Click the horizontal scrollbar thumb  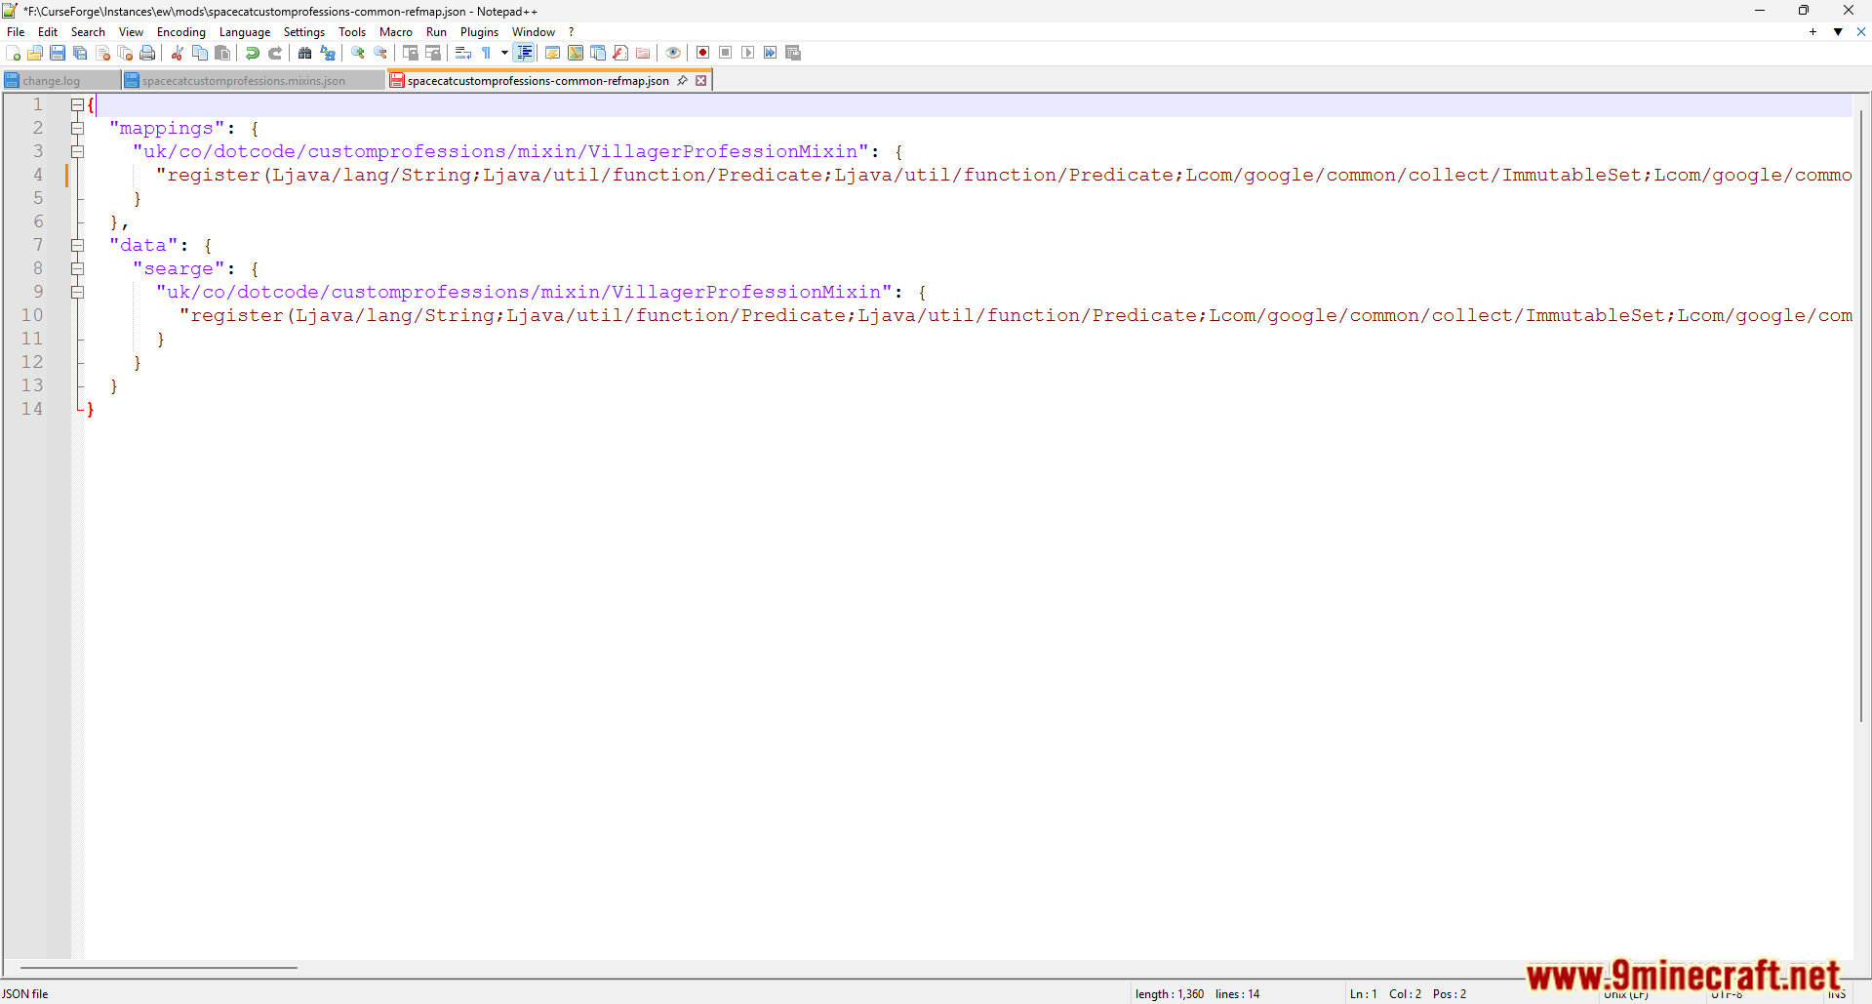pos(158,968)
